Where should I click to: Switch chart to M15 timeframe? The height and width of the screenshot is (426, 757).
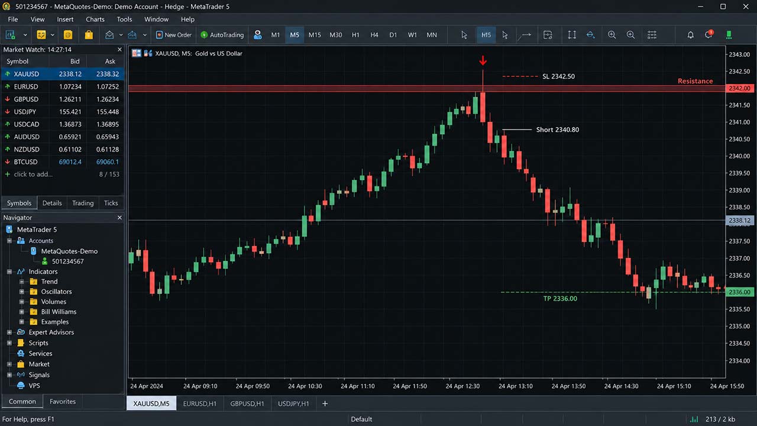315,35
